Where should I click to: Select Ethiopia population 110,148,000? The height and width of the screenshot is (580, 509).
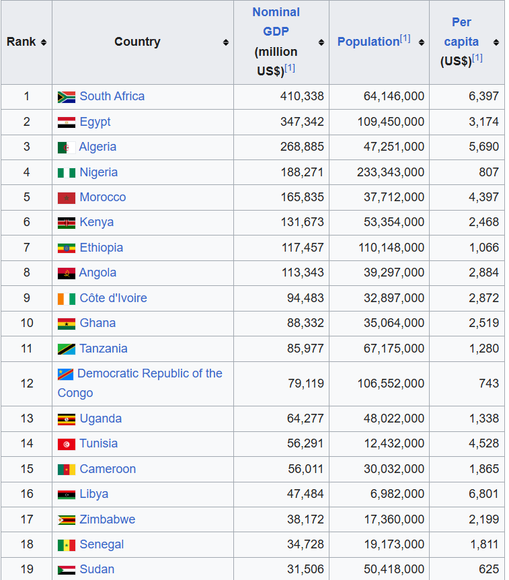tap(391, 248)
